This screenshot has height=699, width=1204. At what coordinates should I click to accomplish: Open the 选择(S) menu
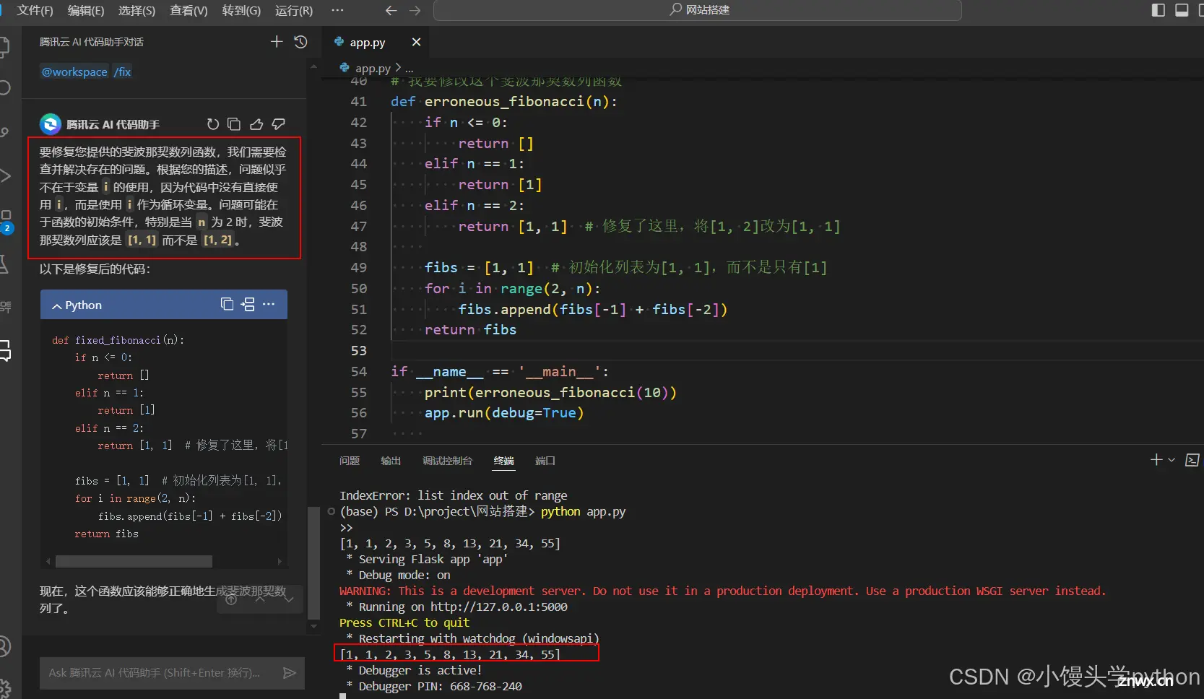pos(137,10)
